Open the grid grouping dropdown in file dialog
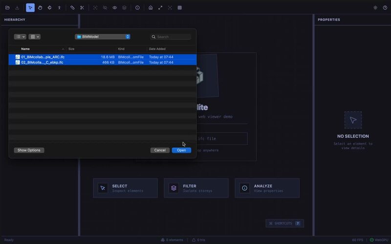391x244 pixels. (34, 37)
